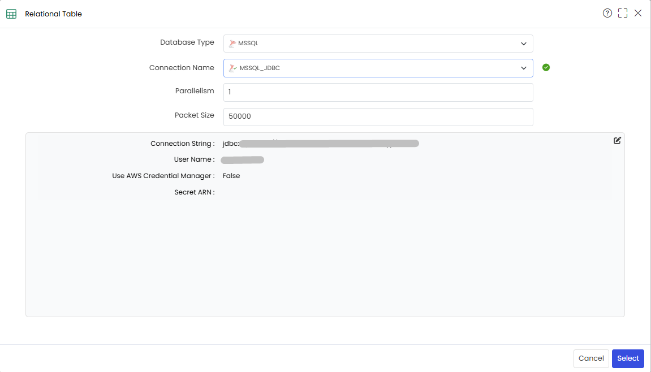Click the MSSQL_JDBC connection icon

click(233, 68)
